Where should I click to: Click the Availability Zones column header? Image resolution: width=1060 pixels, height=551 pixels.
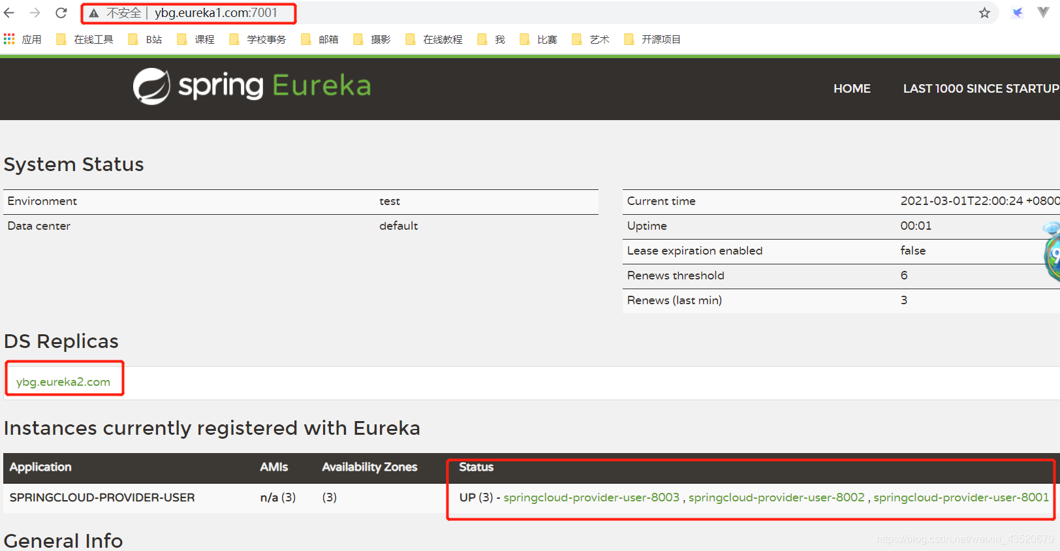pos(369,467)
